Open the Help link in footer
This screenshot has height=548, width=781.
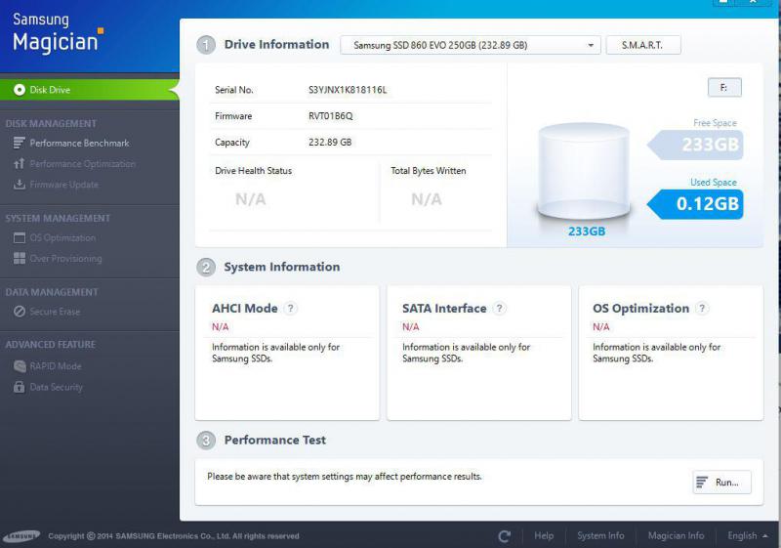click(x=544, y=535)
